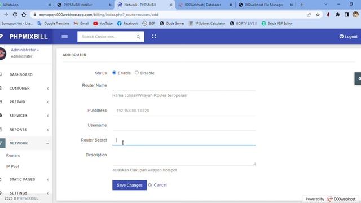Expand the Settings sidebar menu

click(x=26, y=193)
